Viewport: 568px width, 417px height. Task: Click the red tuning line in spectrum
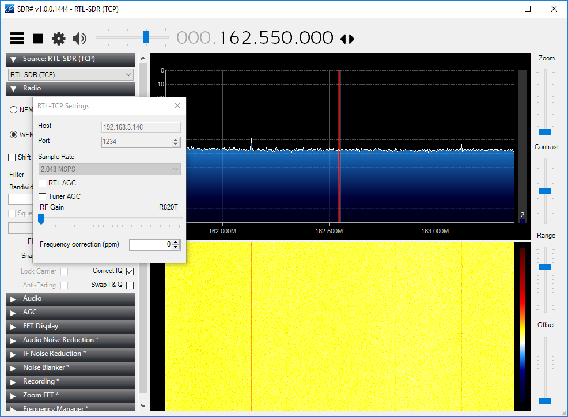[339, 145]
